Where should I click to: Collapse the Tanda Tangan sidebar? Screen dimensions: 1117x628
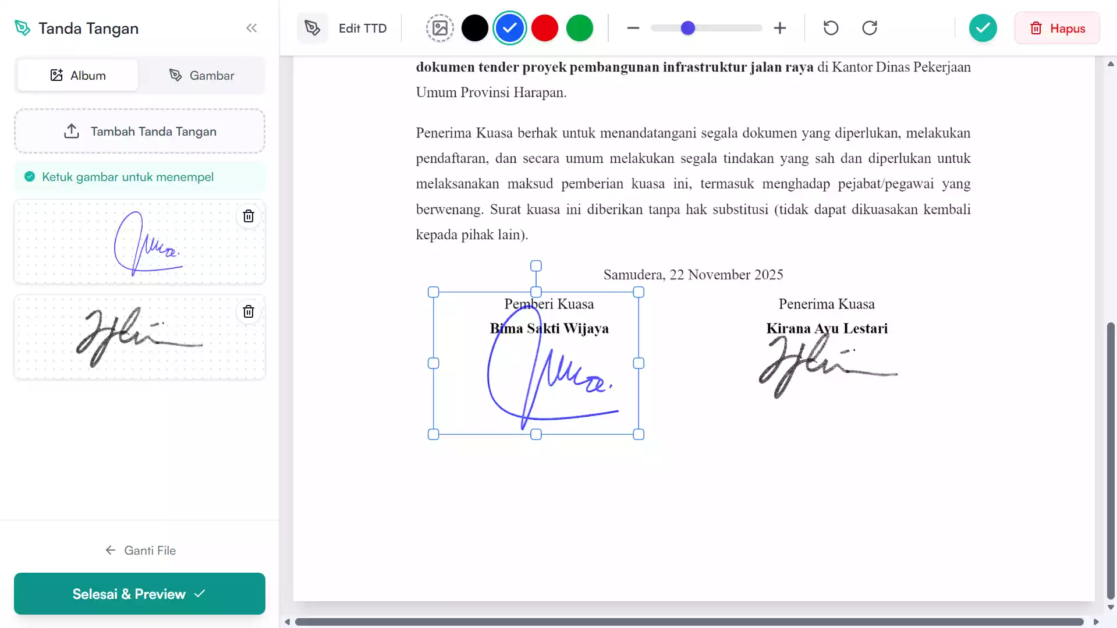point(251,28)
